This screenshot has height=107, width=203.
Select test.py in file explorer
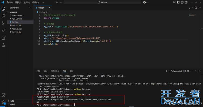[21, 22]
